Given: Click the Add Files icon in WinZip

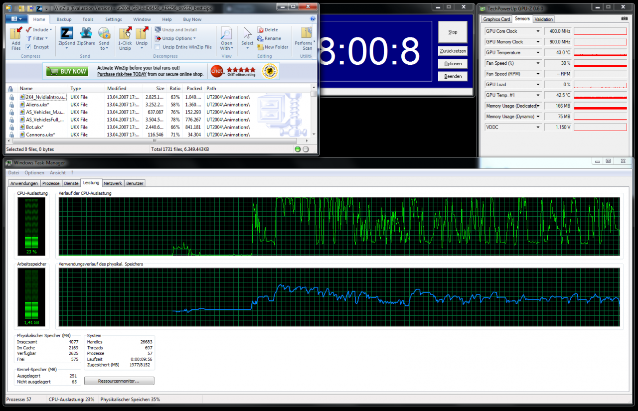Looking at the screenshot, I should point(16,33).
